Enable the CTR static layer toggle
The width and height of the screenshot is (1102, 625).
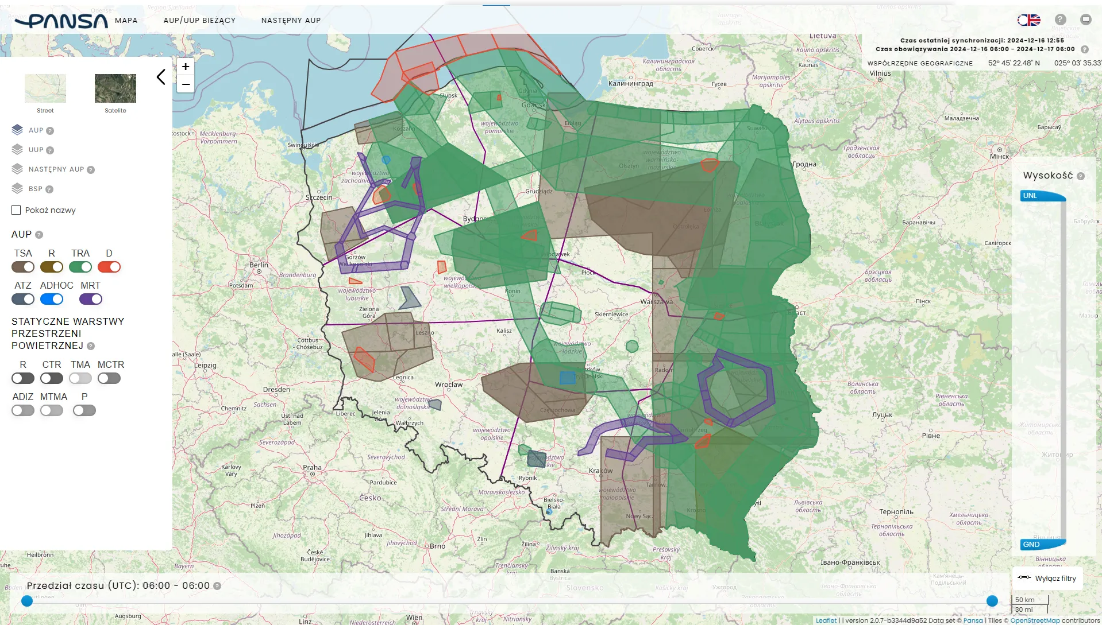(x=52, y=378)
